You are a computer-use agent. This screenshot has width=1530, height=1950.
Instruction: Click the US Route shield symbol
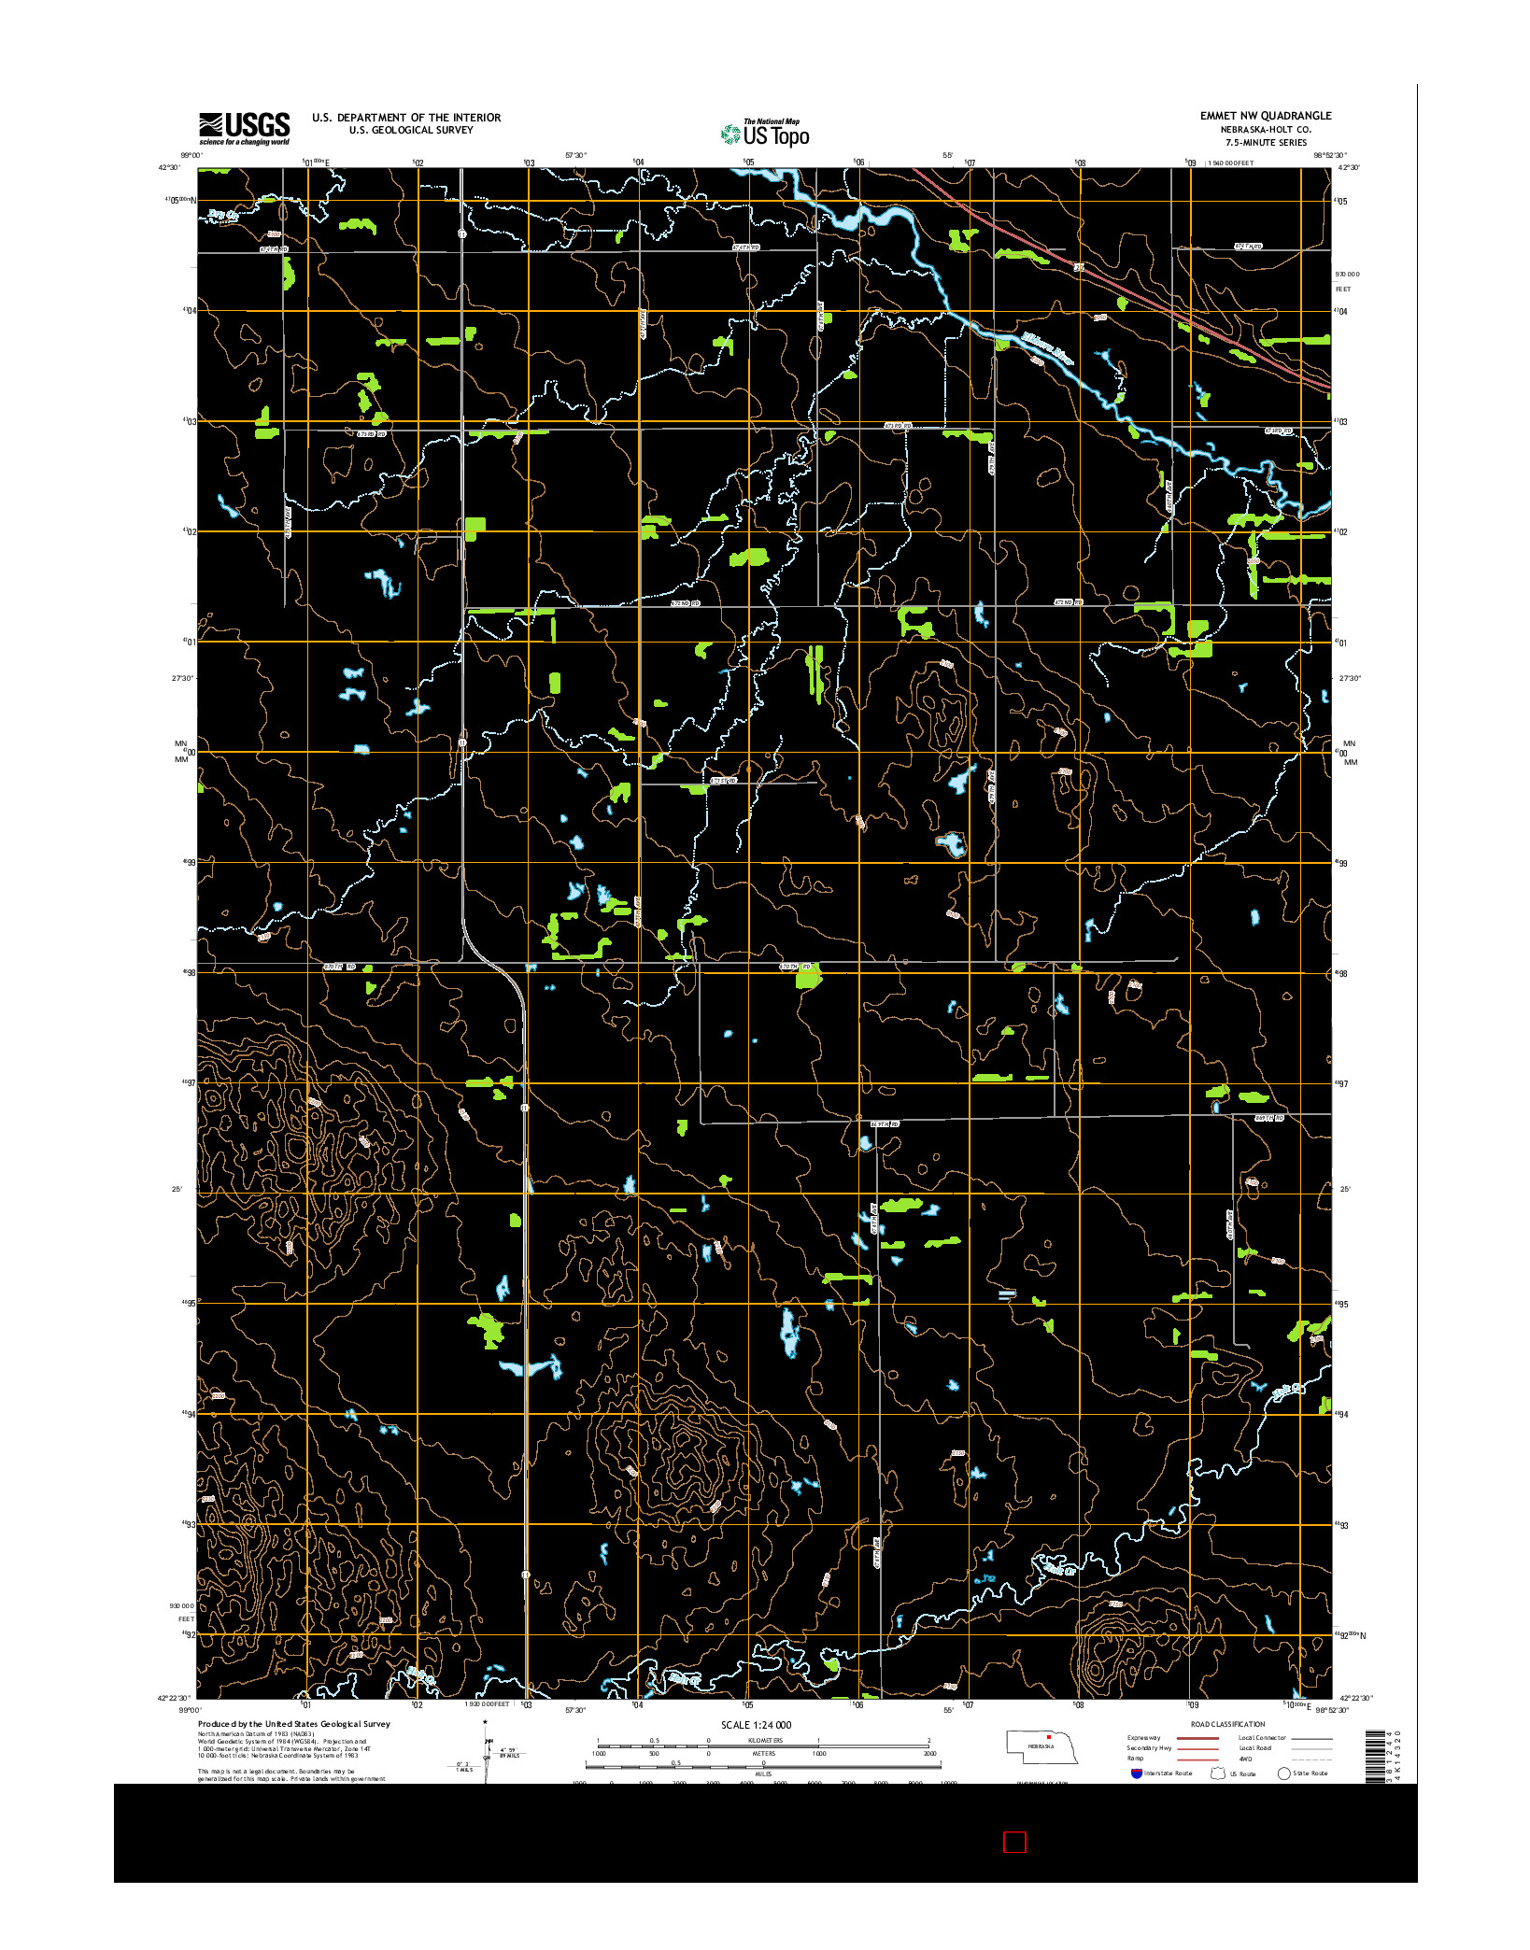point(1218,1773)
